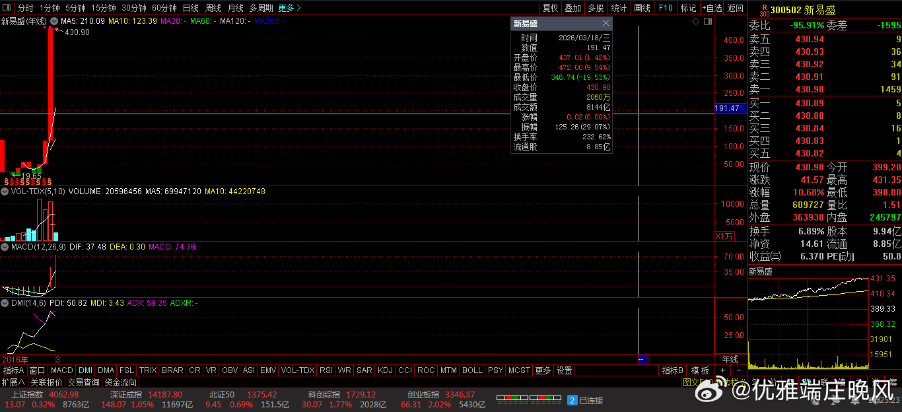This screenshot has height=412, width=902.
Task: Click the 300502 新易盛 stock title
Action: (x=803, y=10)
